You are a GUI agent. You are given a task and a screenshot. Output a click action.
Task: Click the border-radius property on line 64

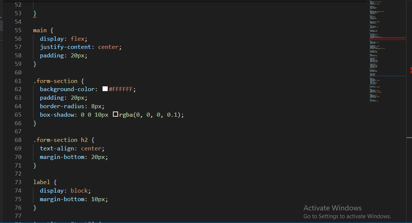tap(62, 106)
